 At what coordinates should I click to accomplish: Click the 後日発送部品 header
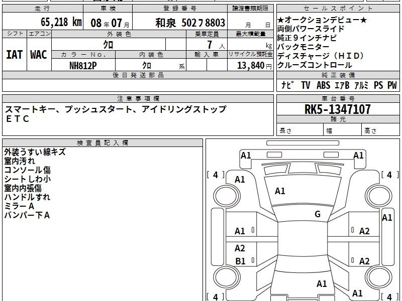point(138,75)
